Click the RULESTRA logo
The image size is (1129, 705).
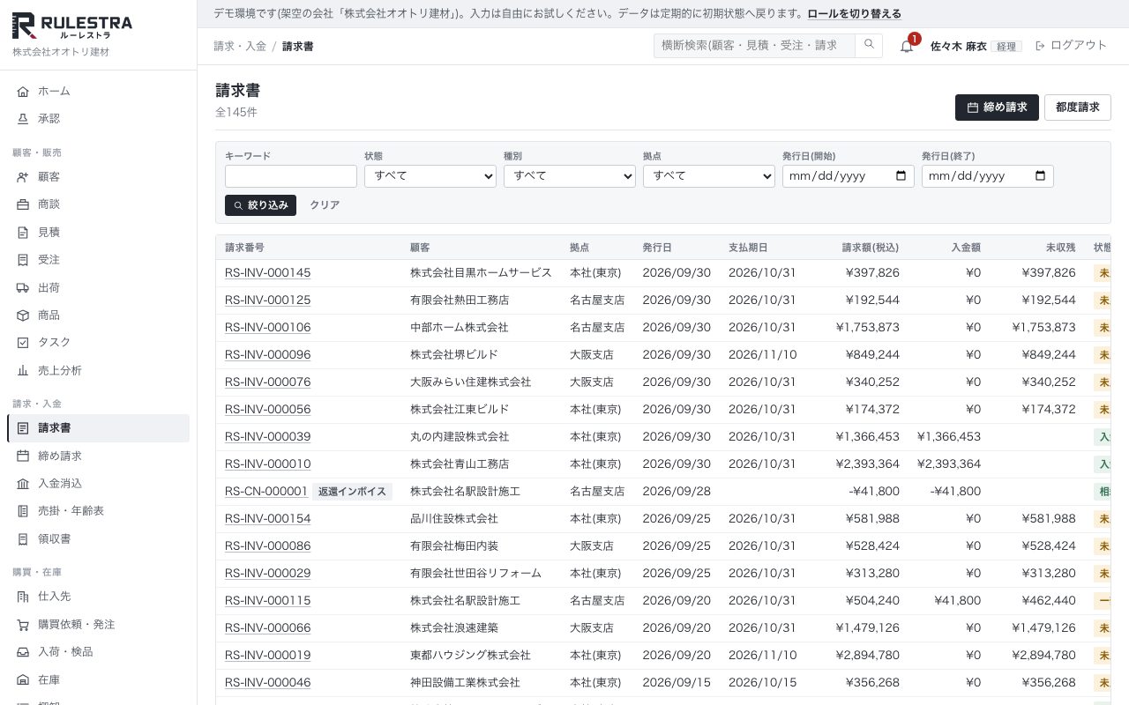(72, 26)
